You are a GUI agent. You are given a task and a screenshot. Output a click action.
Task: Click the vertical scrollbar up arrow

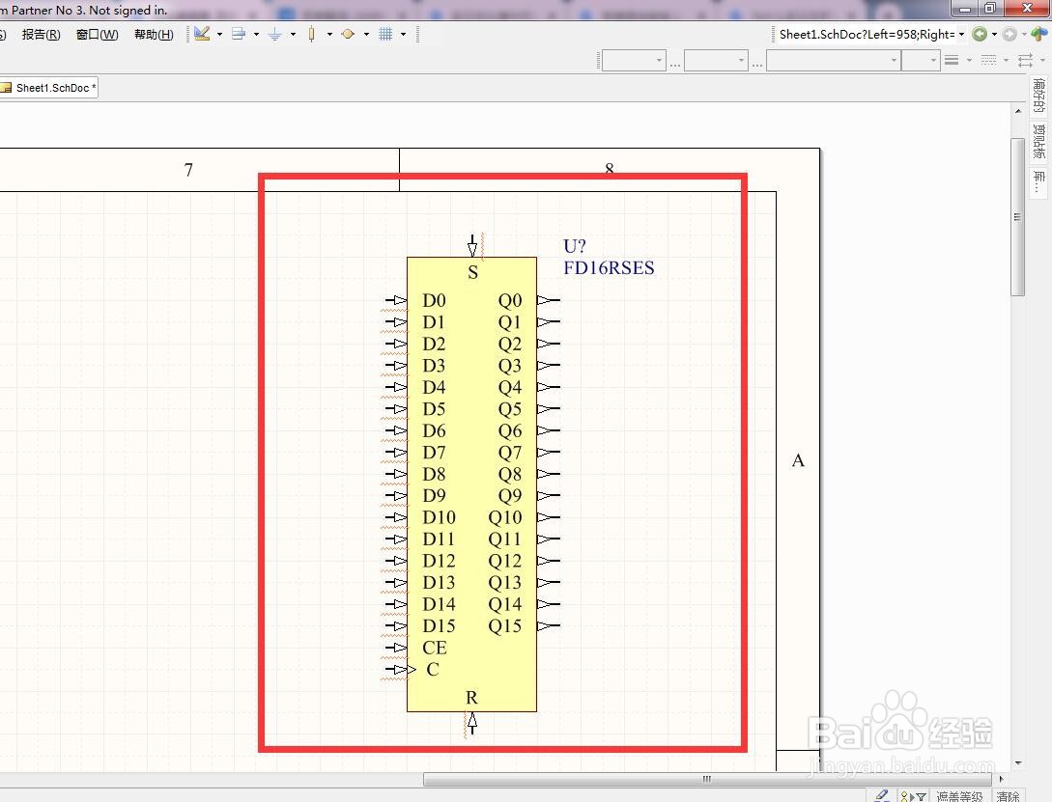pos(1018,111)
